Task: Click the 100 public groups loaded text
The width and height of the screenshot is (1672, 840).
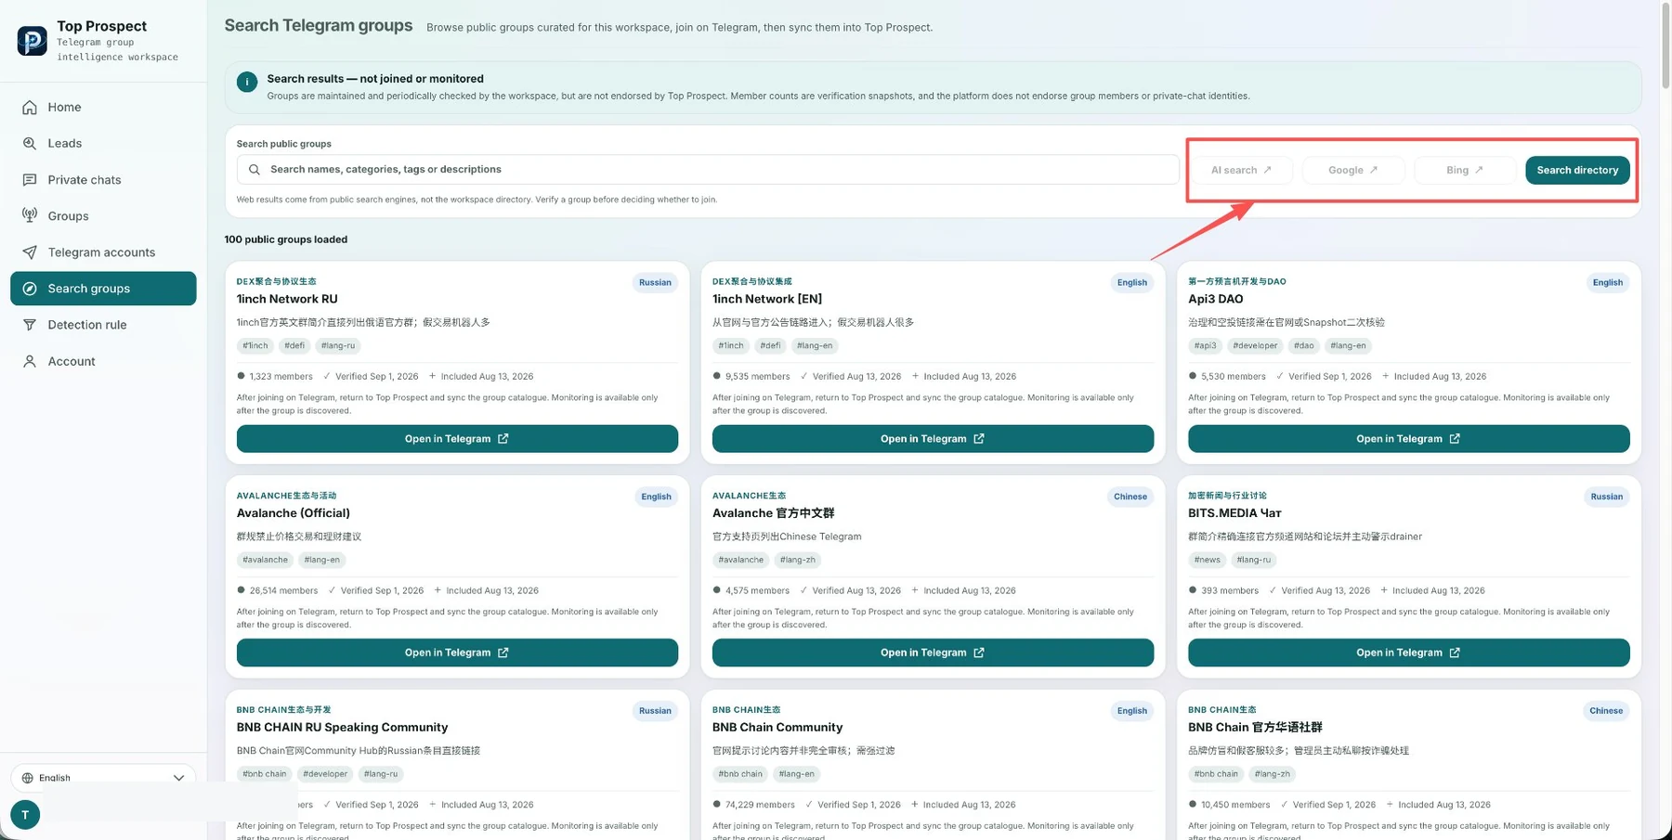Action: 286,239
